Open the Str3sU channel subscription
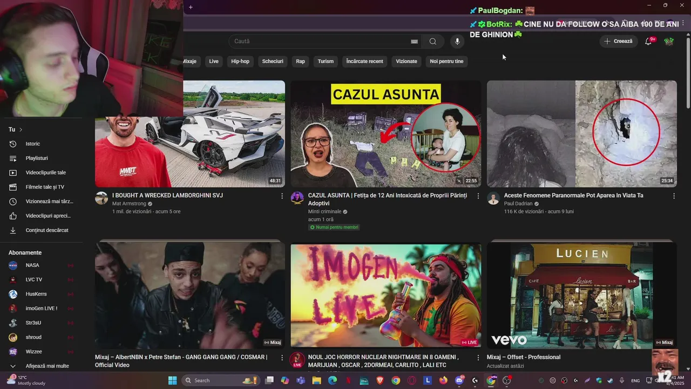 point(40,323)
